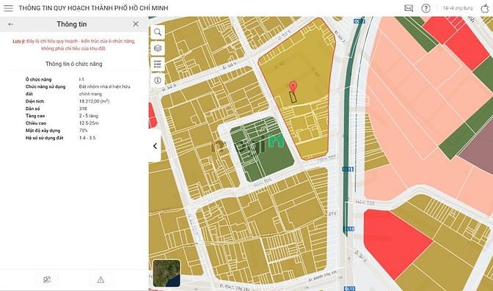Select the '2 - 5 tầng' value
Viewport: 493px width, 291px height.
89,116
